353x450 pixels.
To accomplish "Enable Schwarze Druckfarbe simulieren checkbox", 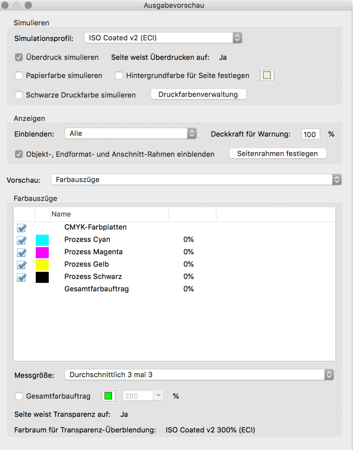I will tap(19, 95).
